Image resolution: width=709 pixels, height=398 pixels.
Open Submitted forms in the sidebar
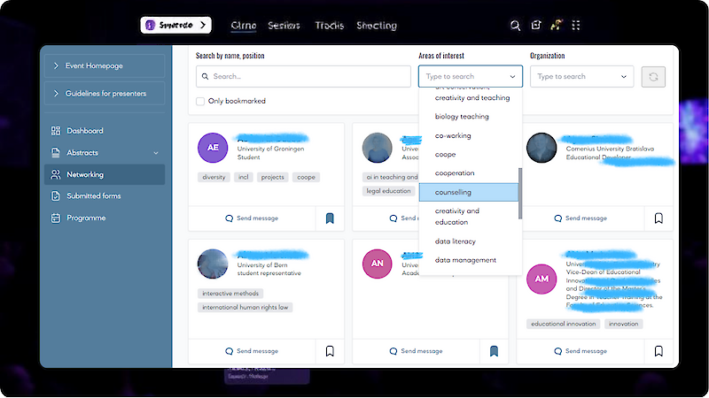pos(93,195)
